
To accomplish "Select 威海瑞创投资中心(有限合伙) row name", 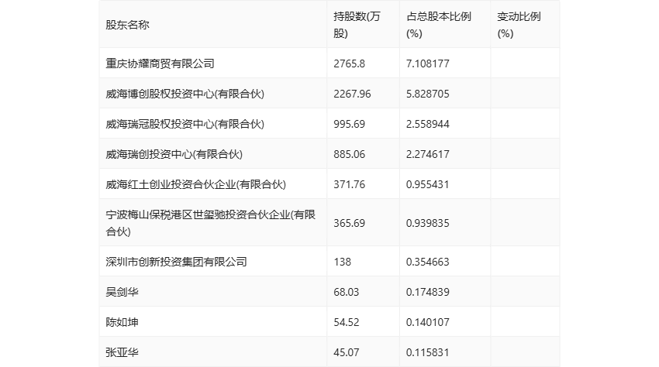I will click(x=174, y=154).
